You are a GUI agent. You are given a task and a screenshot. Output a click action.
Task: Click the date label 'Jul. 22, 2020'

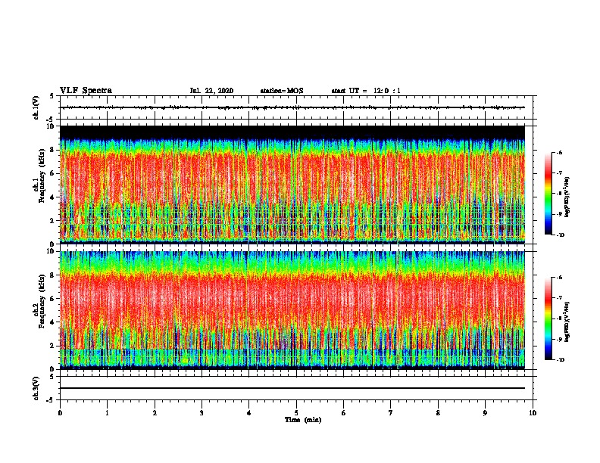211,91
